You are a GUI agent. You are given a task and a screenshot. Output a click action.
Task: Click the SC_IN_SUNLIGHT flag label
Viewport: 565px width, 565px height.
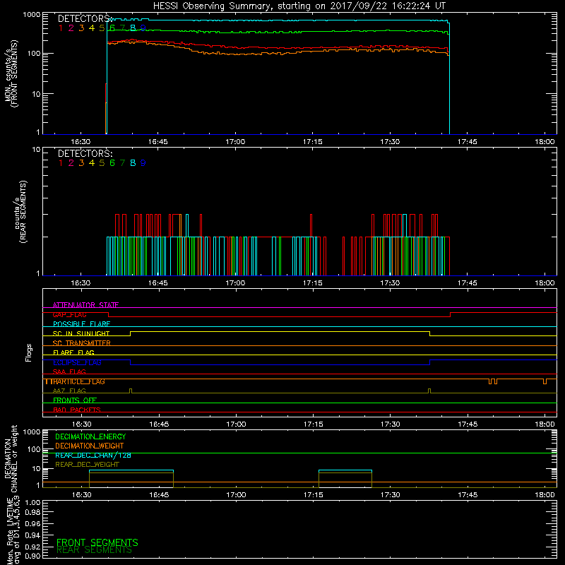point(81,333)
